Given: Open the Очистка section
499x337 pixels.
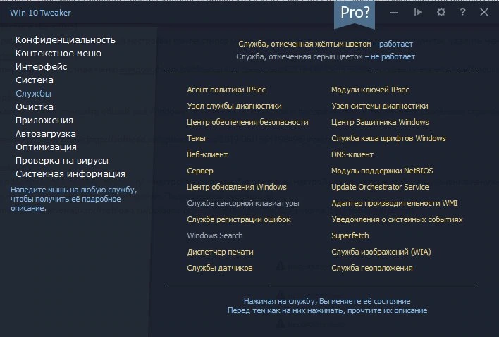Looking at the screenshot, I should point(35,107).
